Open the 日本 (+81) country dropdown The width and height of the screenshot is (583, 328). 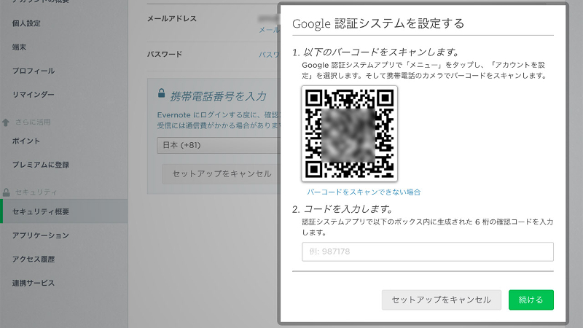(219, 145)
